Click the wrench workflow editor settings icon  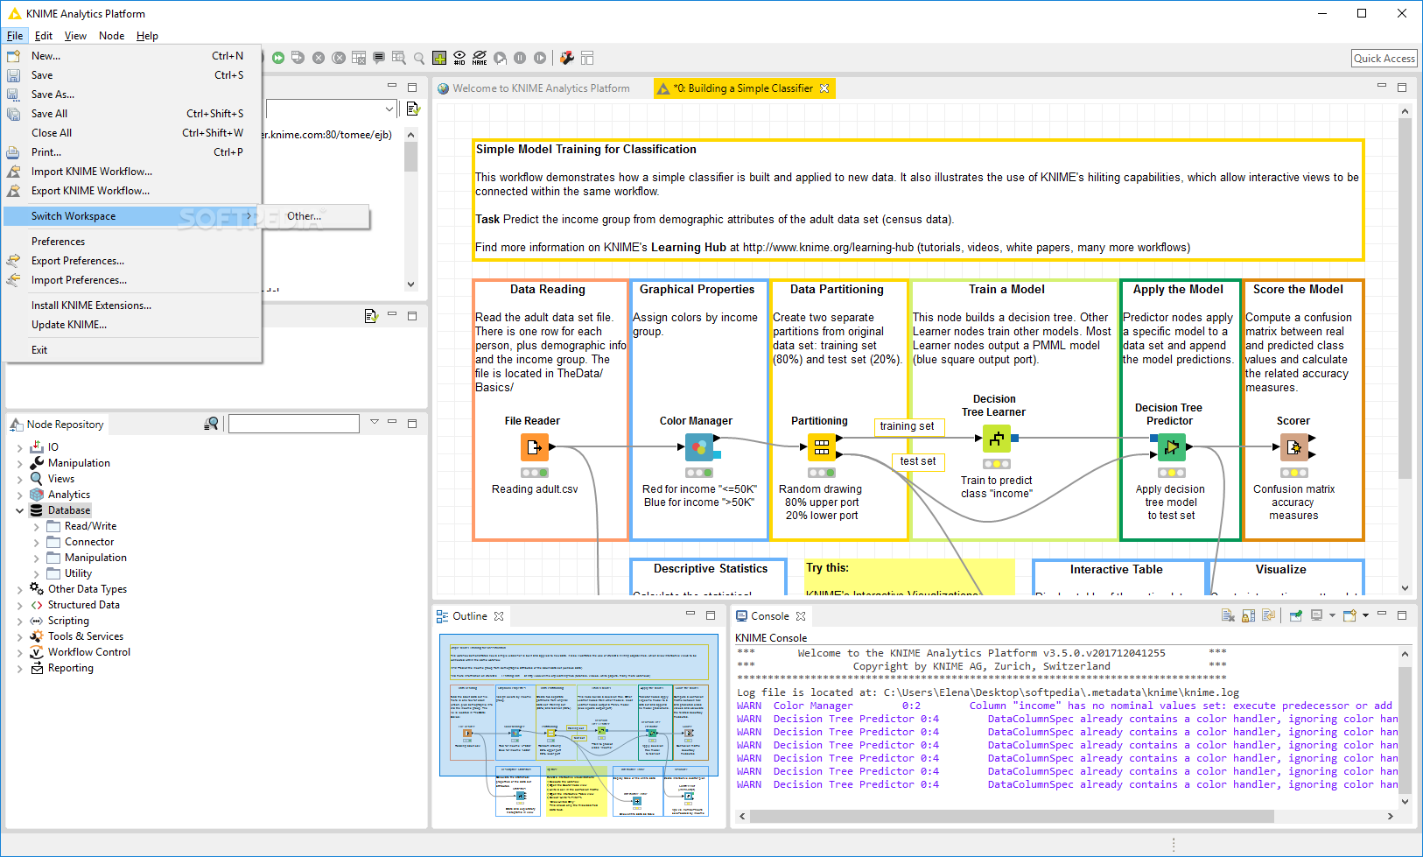(567, 58)
